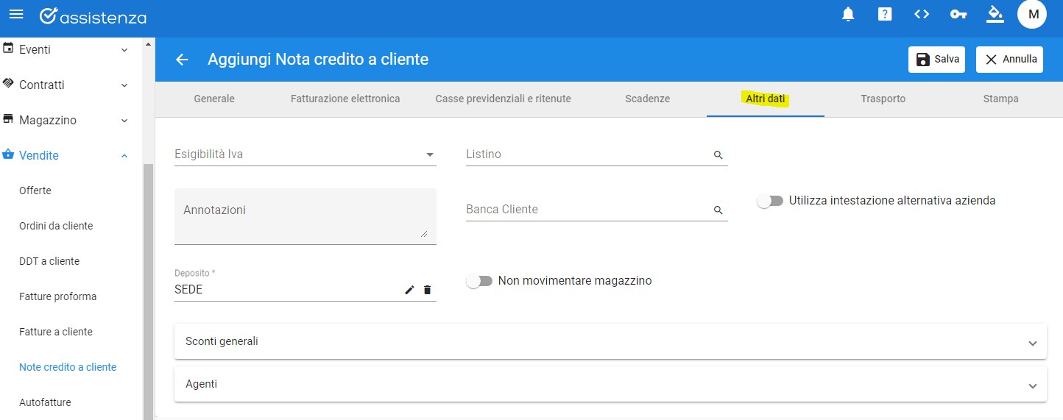The image size is (1063, 420).
Task: Go back with the arrow icon
Action: point(183,60)
